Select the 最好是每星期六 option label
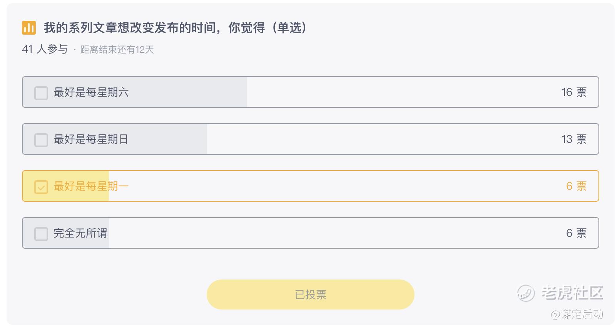615x328 pixels. click(x=91, y=92)
